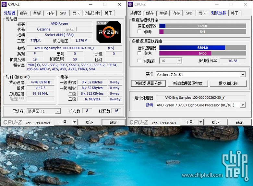The height and width of the screenshot is (186, 253).
Task: Select the 处理器 tab in left window
Action: [9, 13]
